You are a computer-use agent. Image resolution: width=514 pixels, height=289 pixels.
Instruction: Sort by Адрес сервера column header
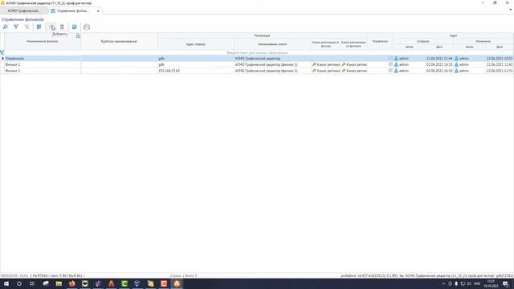point(196,44)
